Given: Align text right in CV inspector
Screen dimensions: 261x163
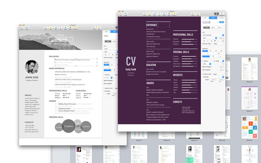Looking at the screenshot, I should (x=216, y=51).
